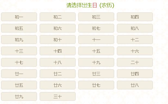This screenshot has height=104, width=168.
Task: Pick 三十 as the birth day
Action: pyautogui.click(x=58, y=96)
